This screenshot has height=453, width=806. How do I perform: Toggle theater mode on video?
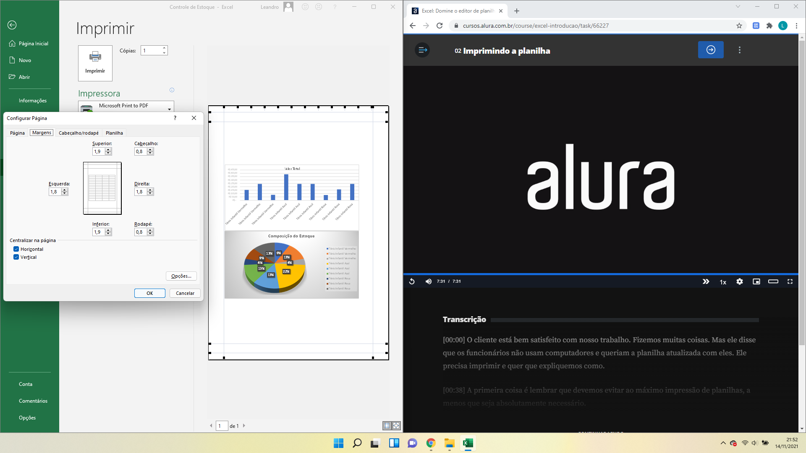[x=773, y=281]
